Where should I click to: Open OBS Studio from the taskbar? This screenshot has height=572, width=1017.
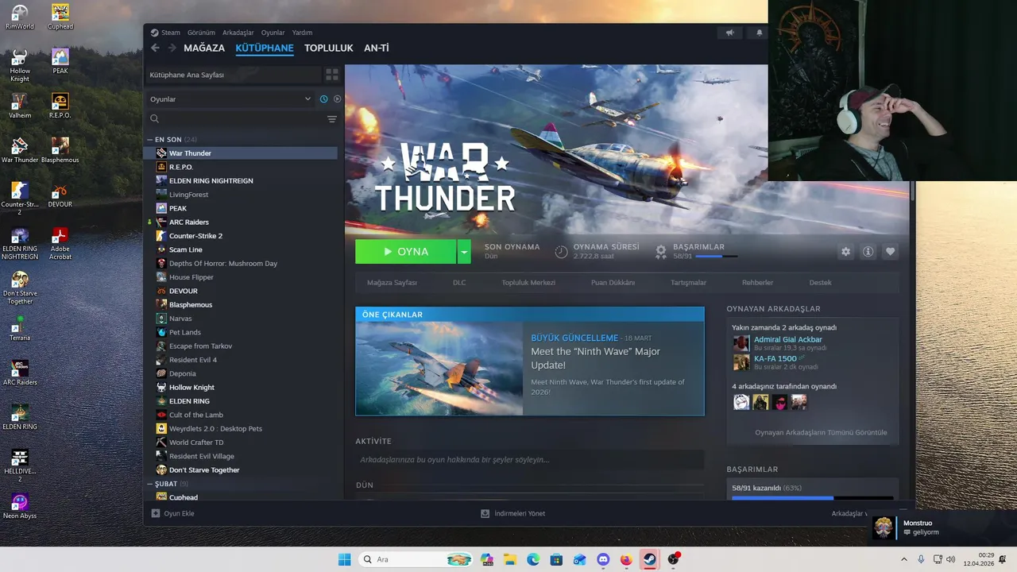tap(674, 559)
